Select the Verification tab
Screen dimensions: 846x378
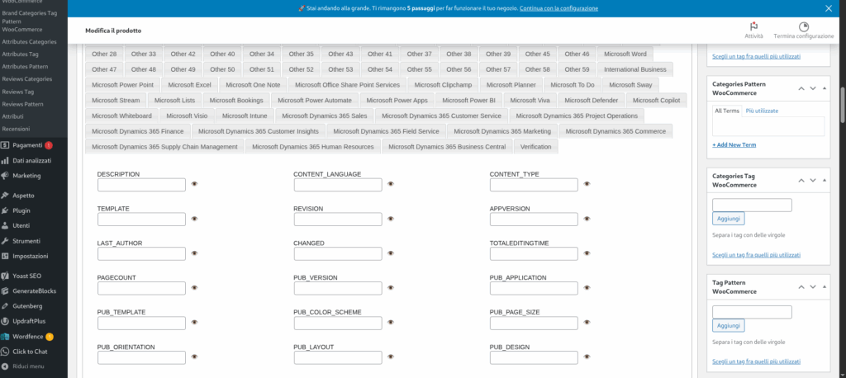click(x=536, y=147)
